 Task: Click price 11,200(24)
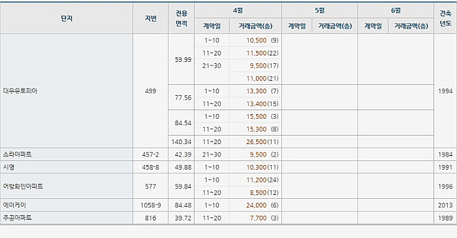point(262,180)
